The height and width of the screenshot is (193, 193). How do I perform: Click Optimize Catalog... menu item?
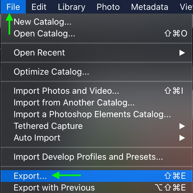[x=51, y=72]
